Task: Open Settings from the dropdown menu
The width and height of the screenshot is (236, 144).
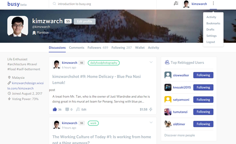Action: [x=211, y=36]
